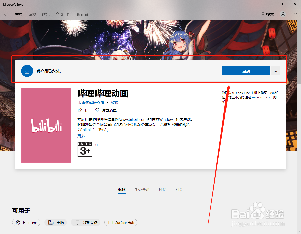This screenshot has height=234, width=301.
Task: Open the user account icon
Action: (283, 14)
